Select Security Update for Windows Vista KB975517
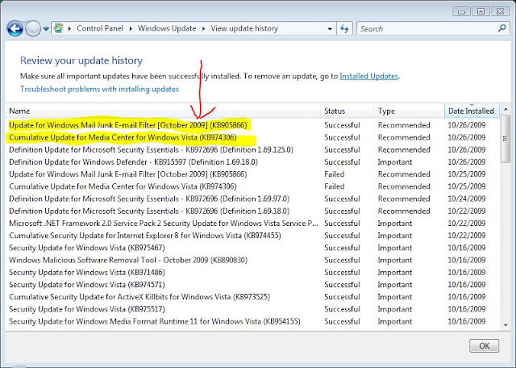This screenshot has height=368, width=516. [252, 309]
